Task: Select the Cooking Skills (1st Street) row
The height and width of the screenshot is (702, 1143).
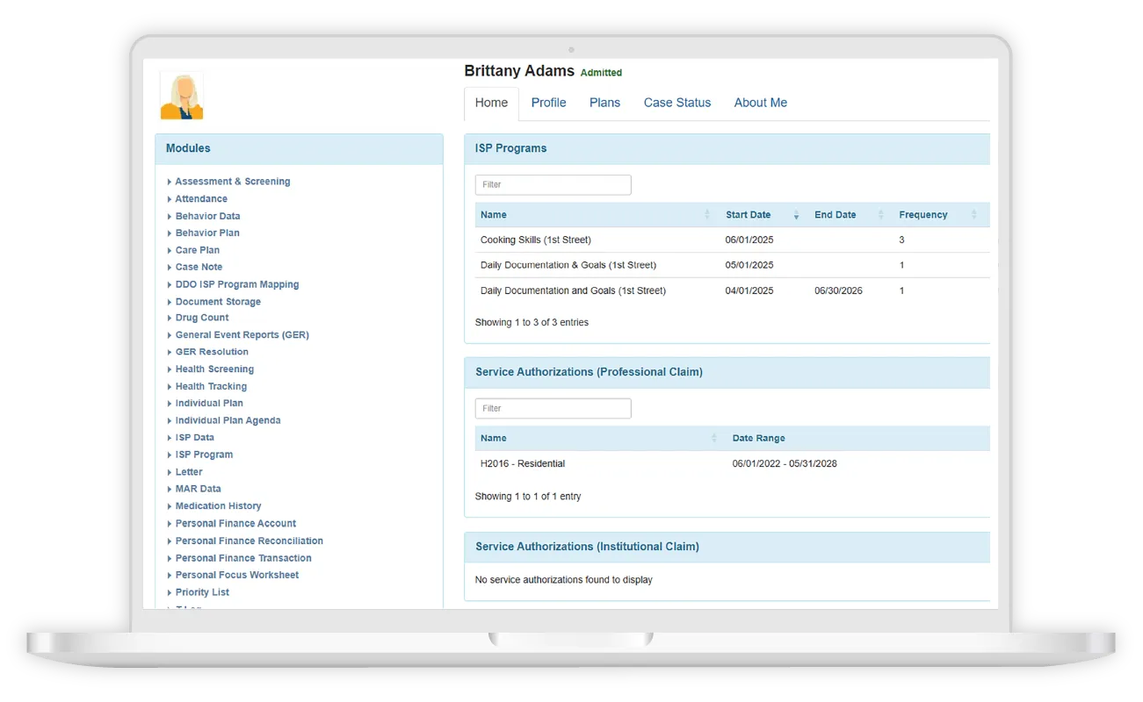Action: coord(535,240)
